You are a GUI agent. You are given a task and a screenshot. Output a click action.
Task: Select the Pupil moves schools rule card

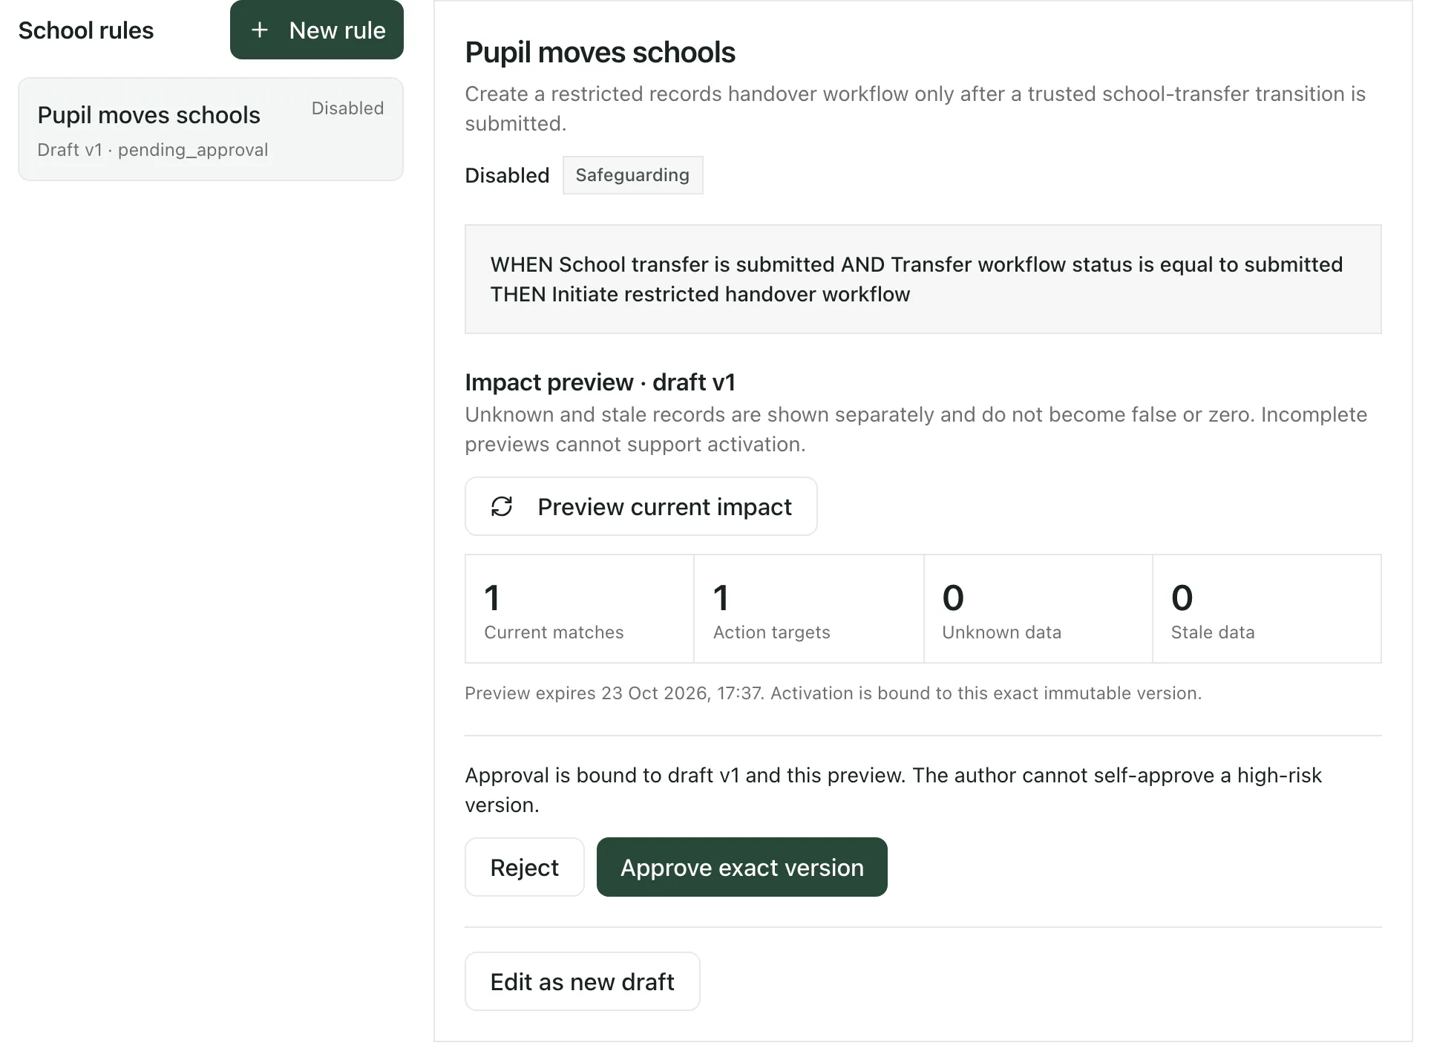coord(211,129)
